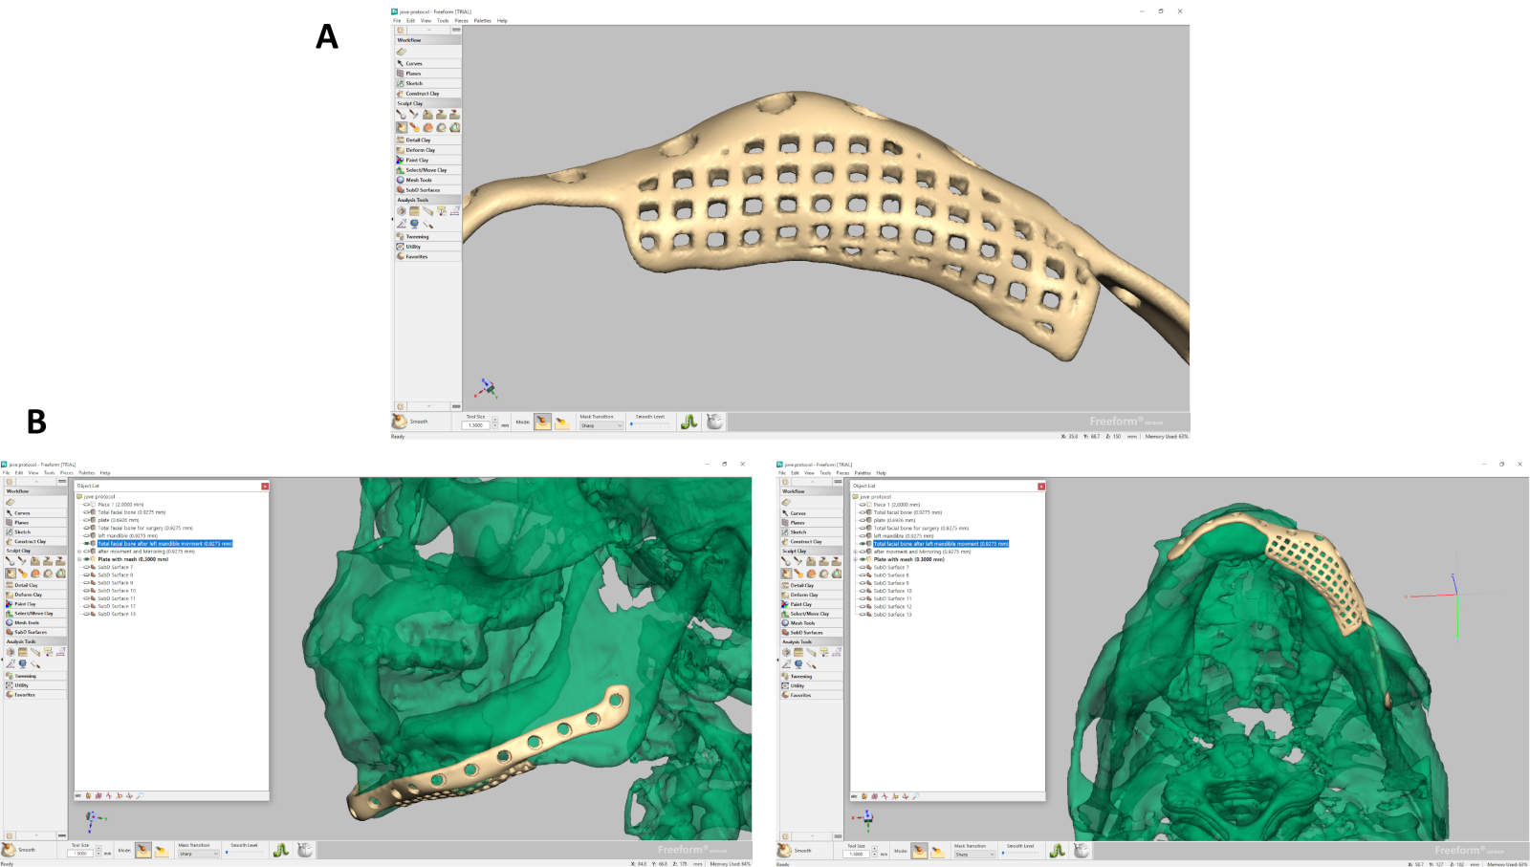This screenshot has width=1530, height=867.
Task: Click the eraser icon under Workflow in bottom-left window
Action: pos(11,502)
